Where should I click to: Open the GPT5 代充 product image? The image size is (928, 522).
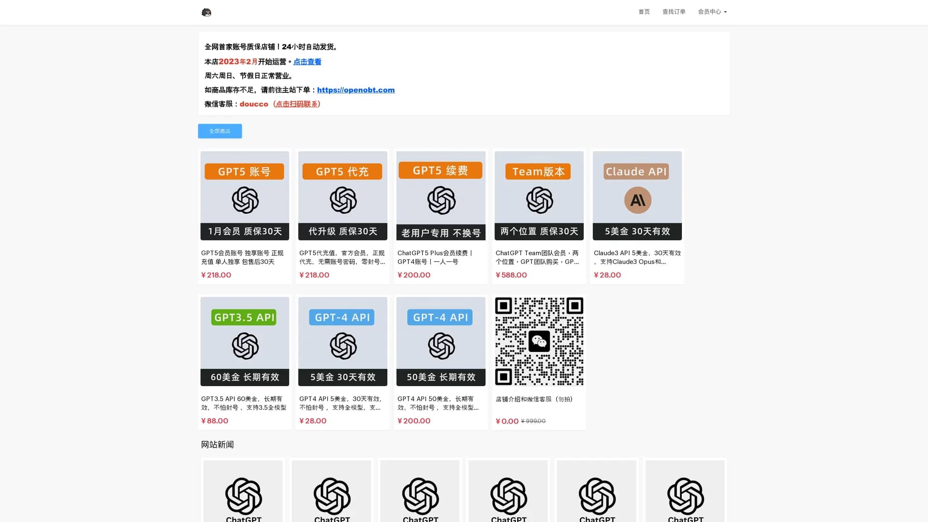[x=343, y=196]
